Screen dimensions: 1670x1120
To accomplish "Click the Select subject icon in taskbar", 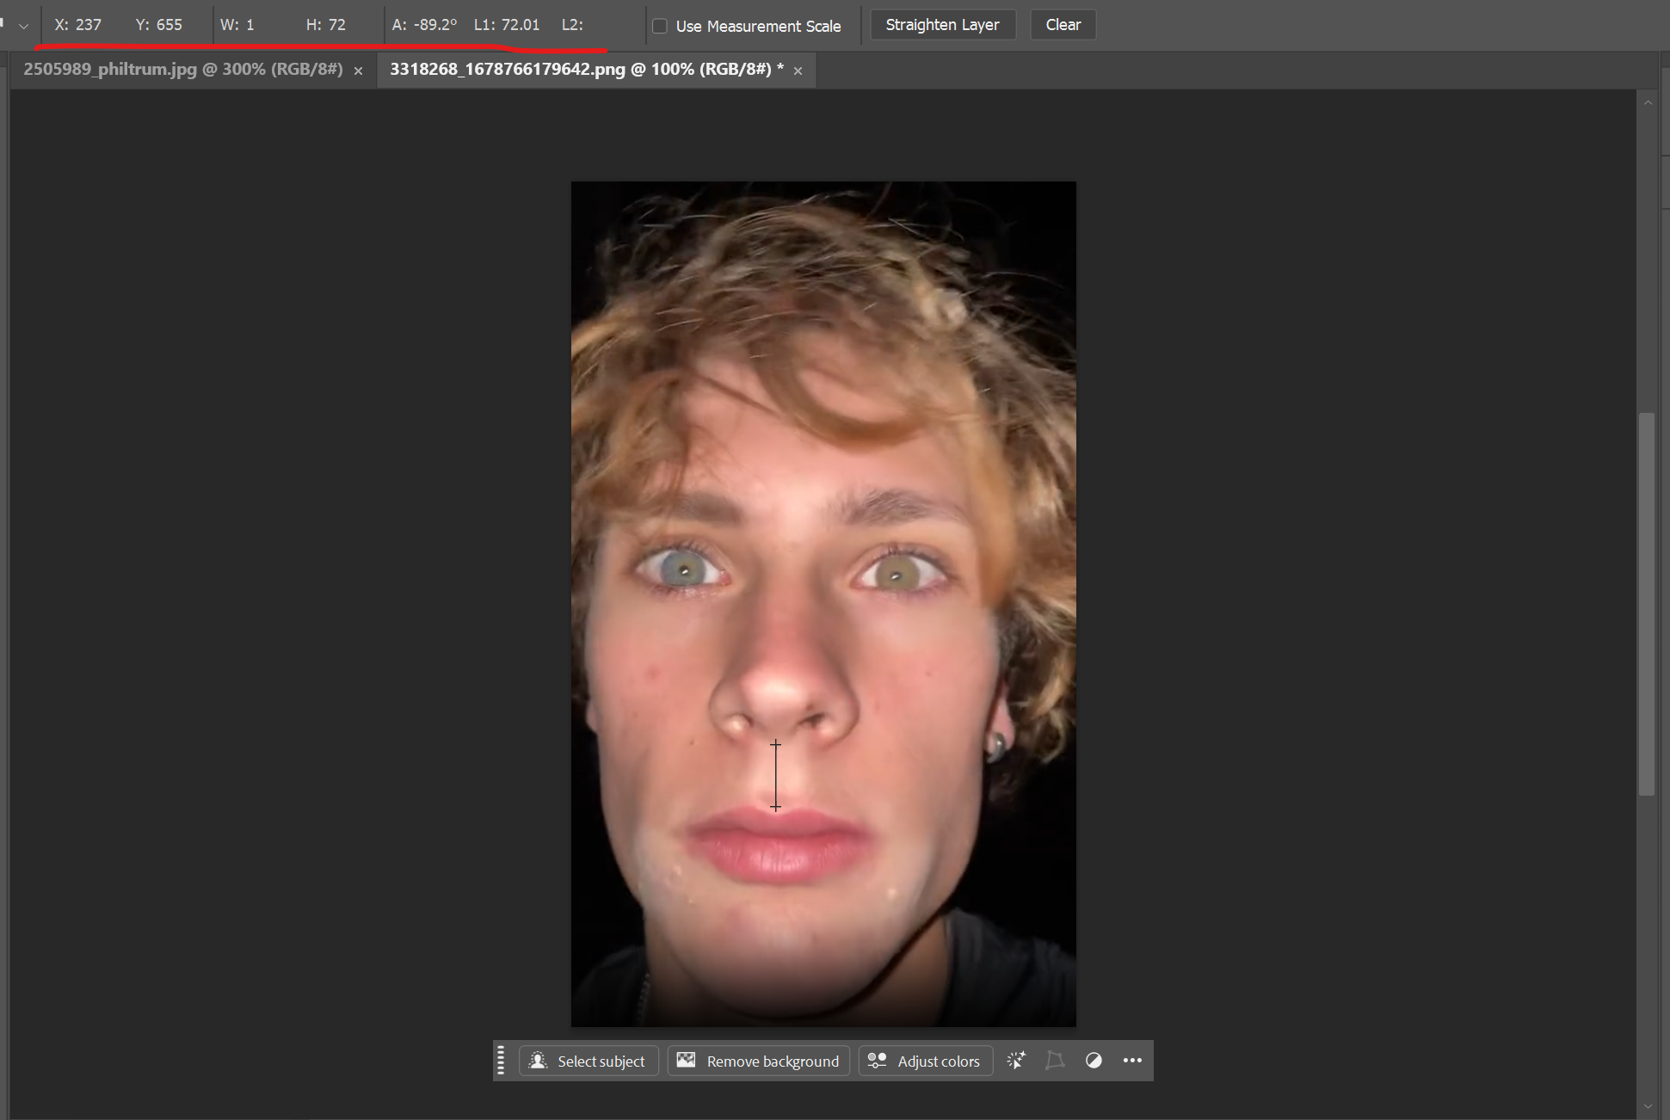I will pos(539,1061).
